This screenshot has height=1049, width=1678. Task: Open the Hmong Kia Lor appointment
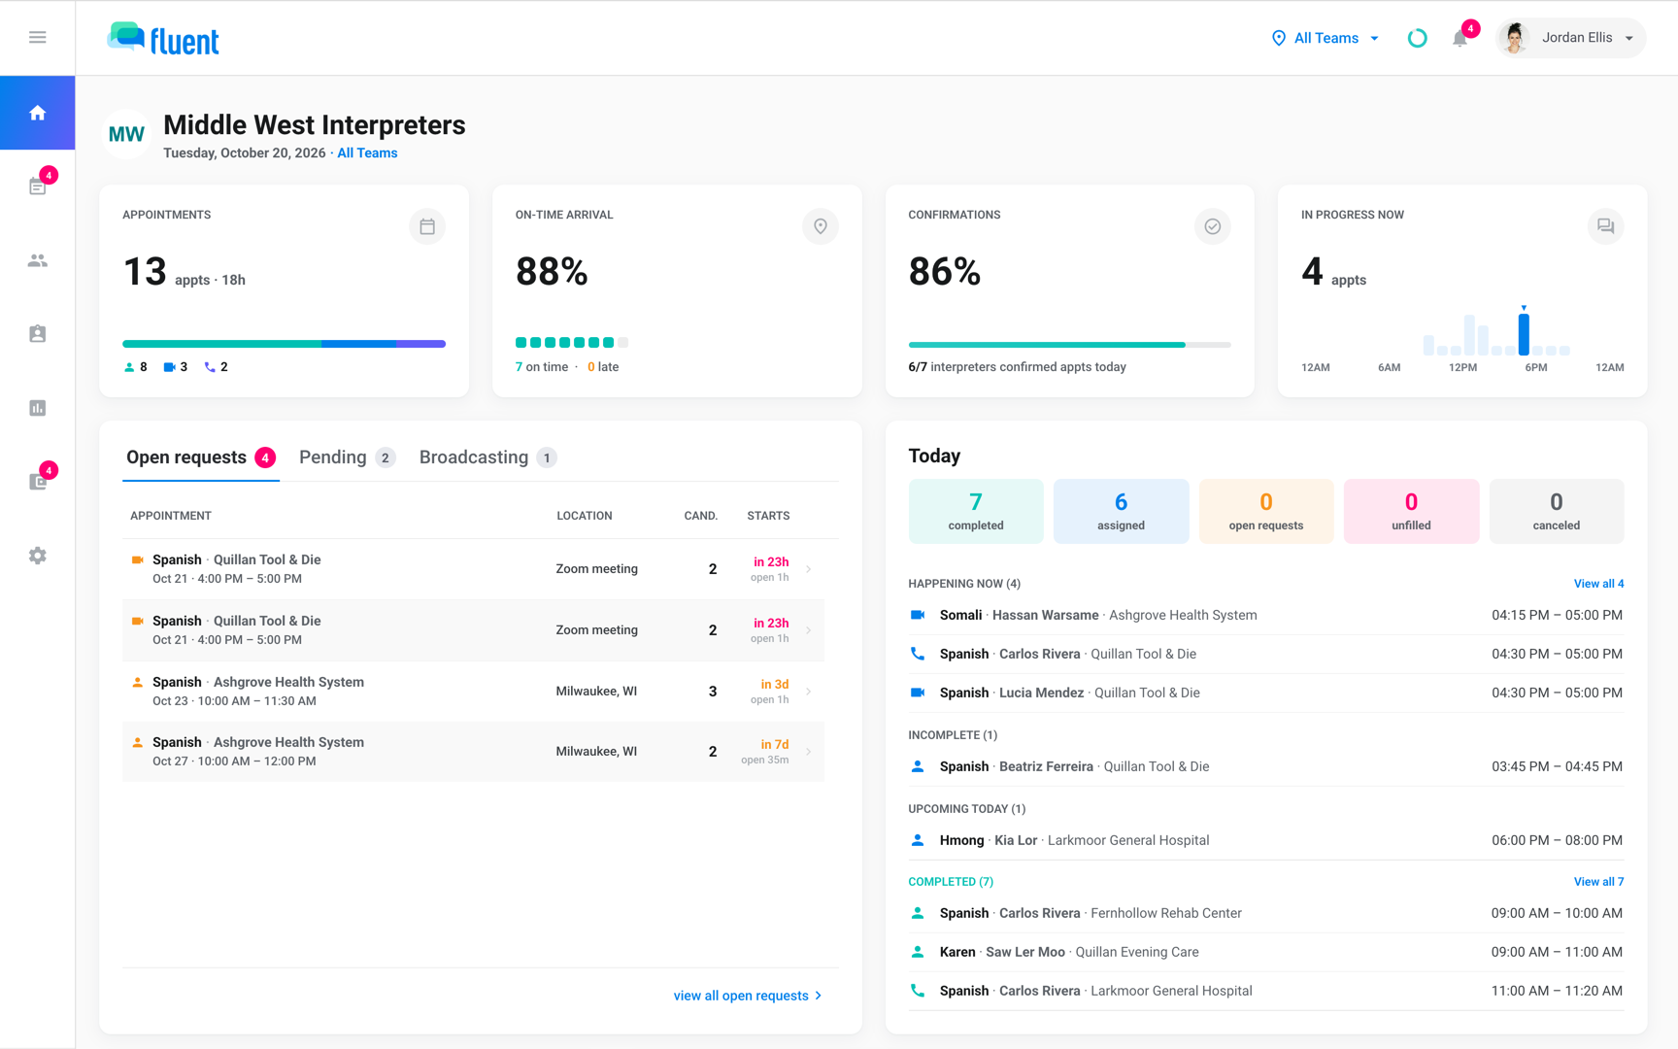(1265, 840)
